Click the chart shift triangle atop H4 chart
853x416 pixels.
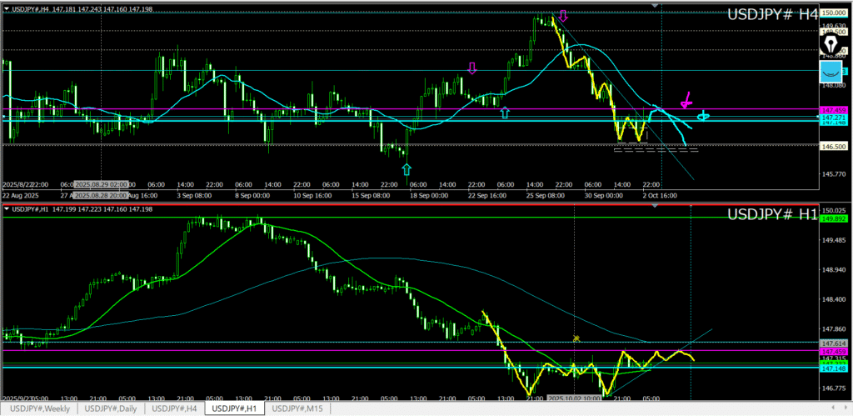coord(656,6)
